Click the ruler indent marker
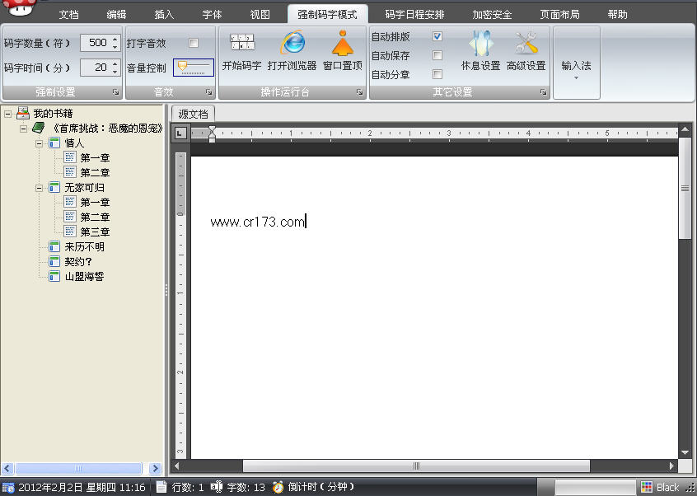697x496 pixels. [x=212, y=133]
